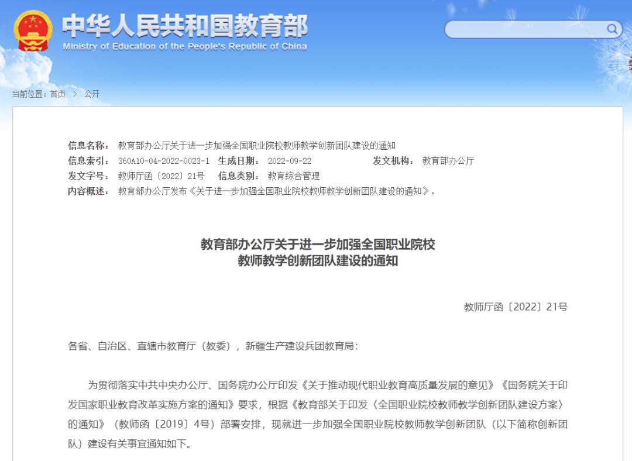
Task: Focus the site search input field
Action: 533,29
